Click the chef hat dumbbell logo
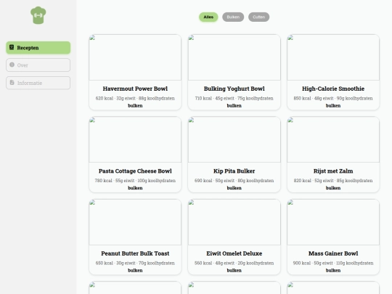Image resolution: width=392 pixels, height=294 pixels. [38, 15]
